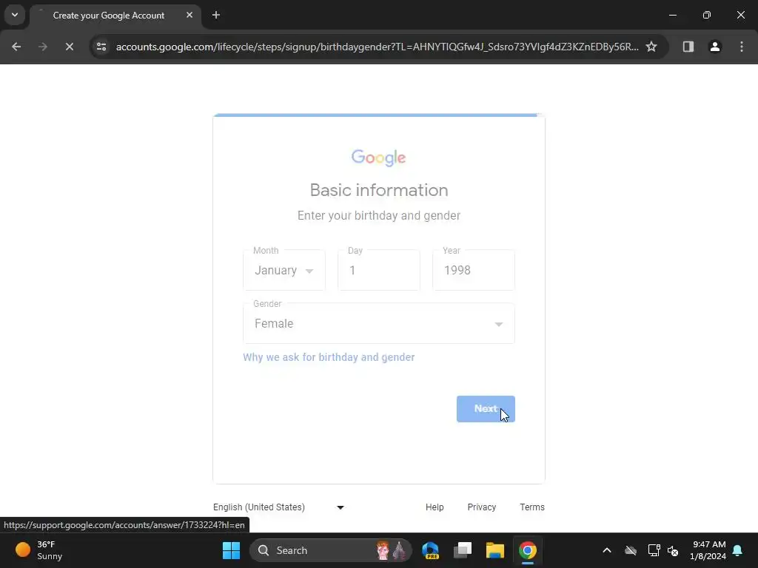This screenshot has width=758, height=568.
Task: Open the tab search dropdown arrow
Action: 15,15
